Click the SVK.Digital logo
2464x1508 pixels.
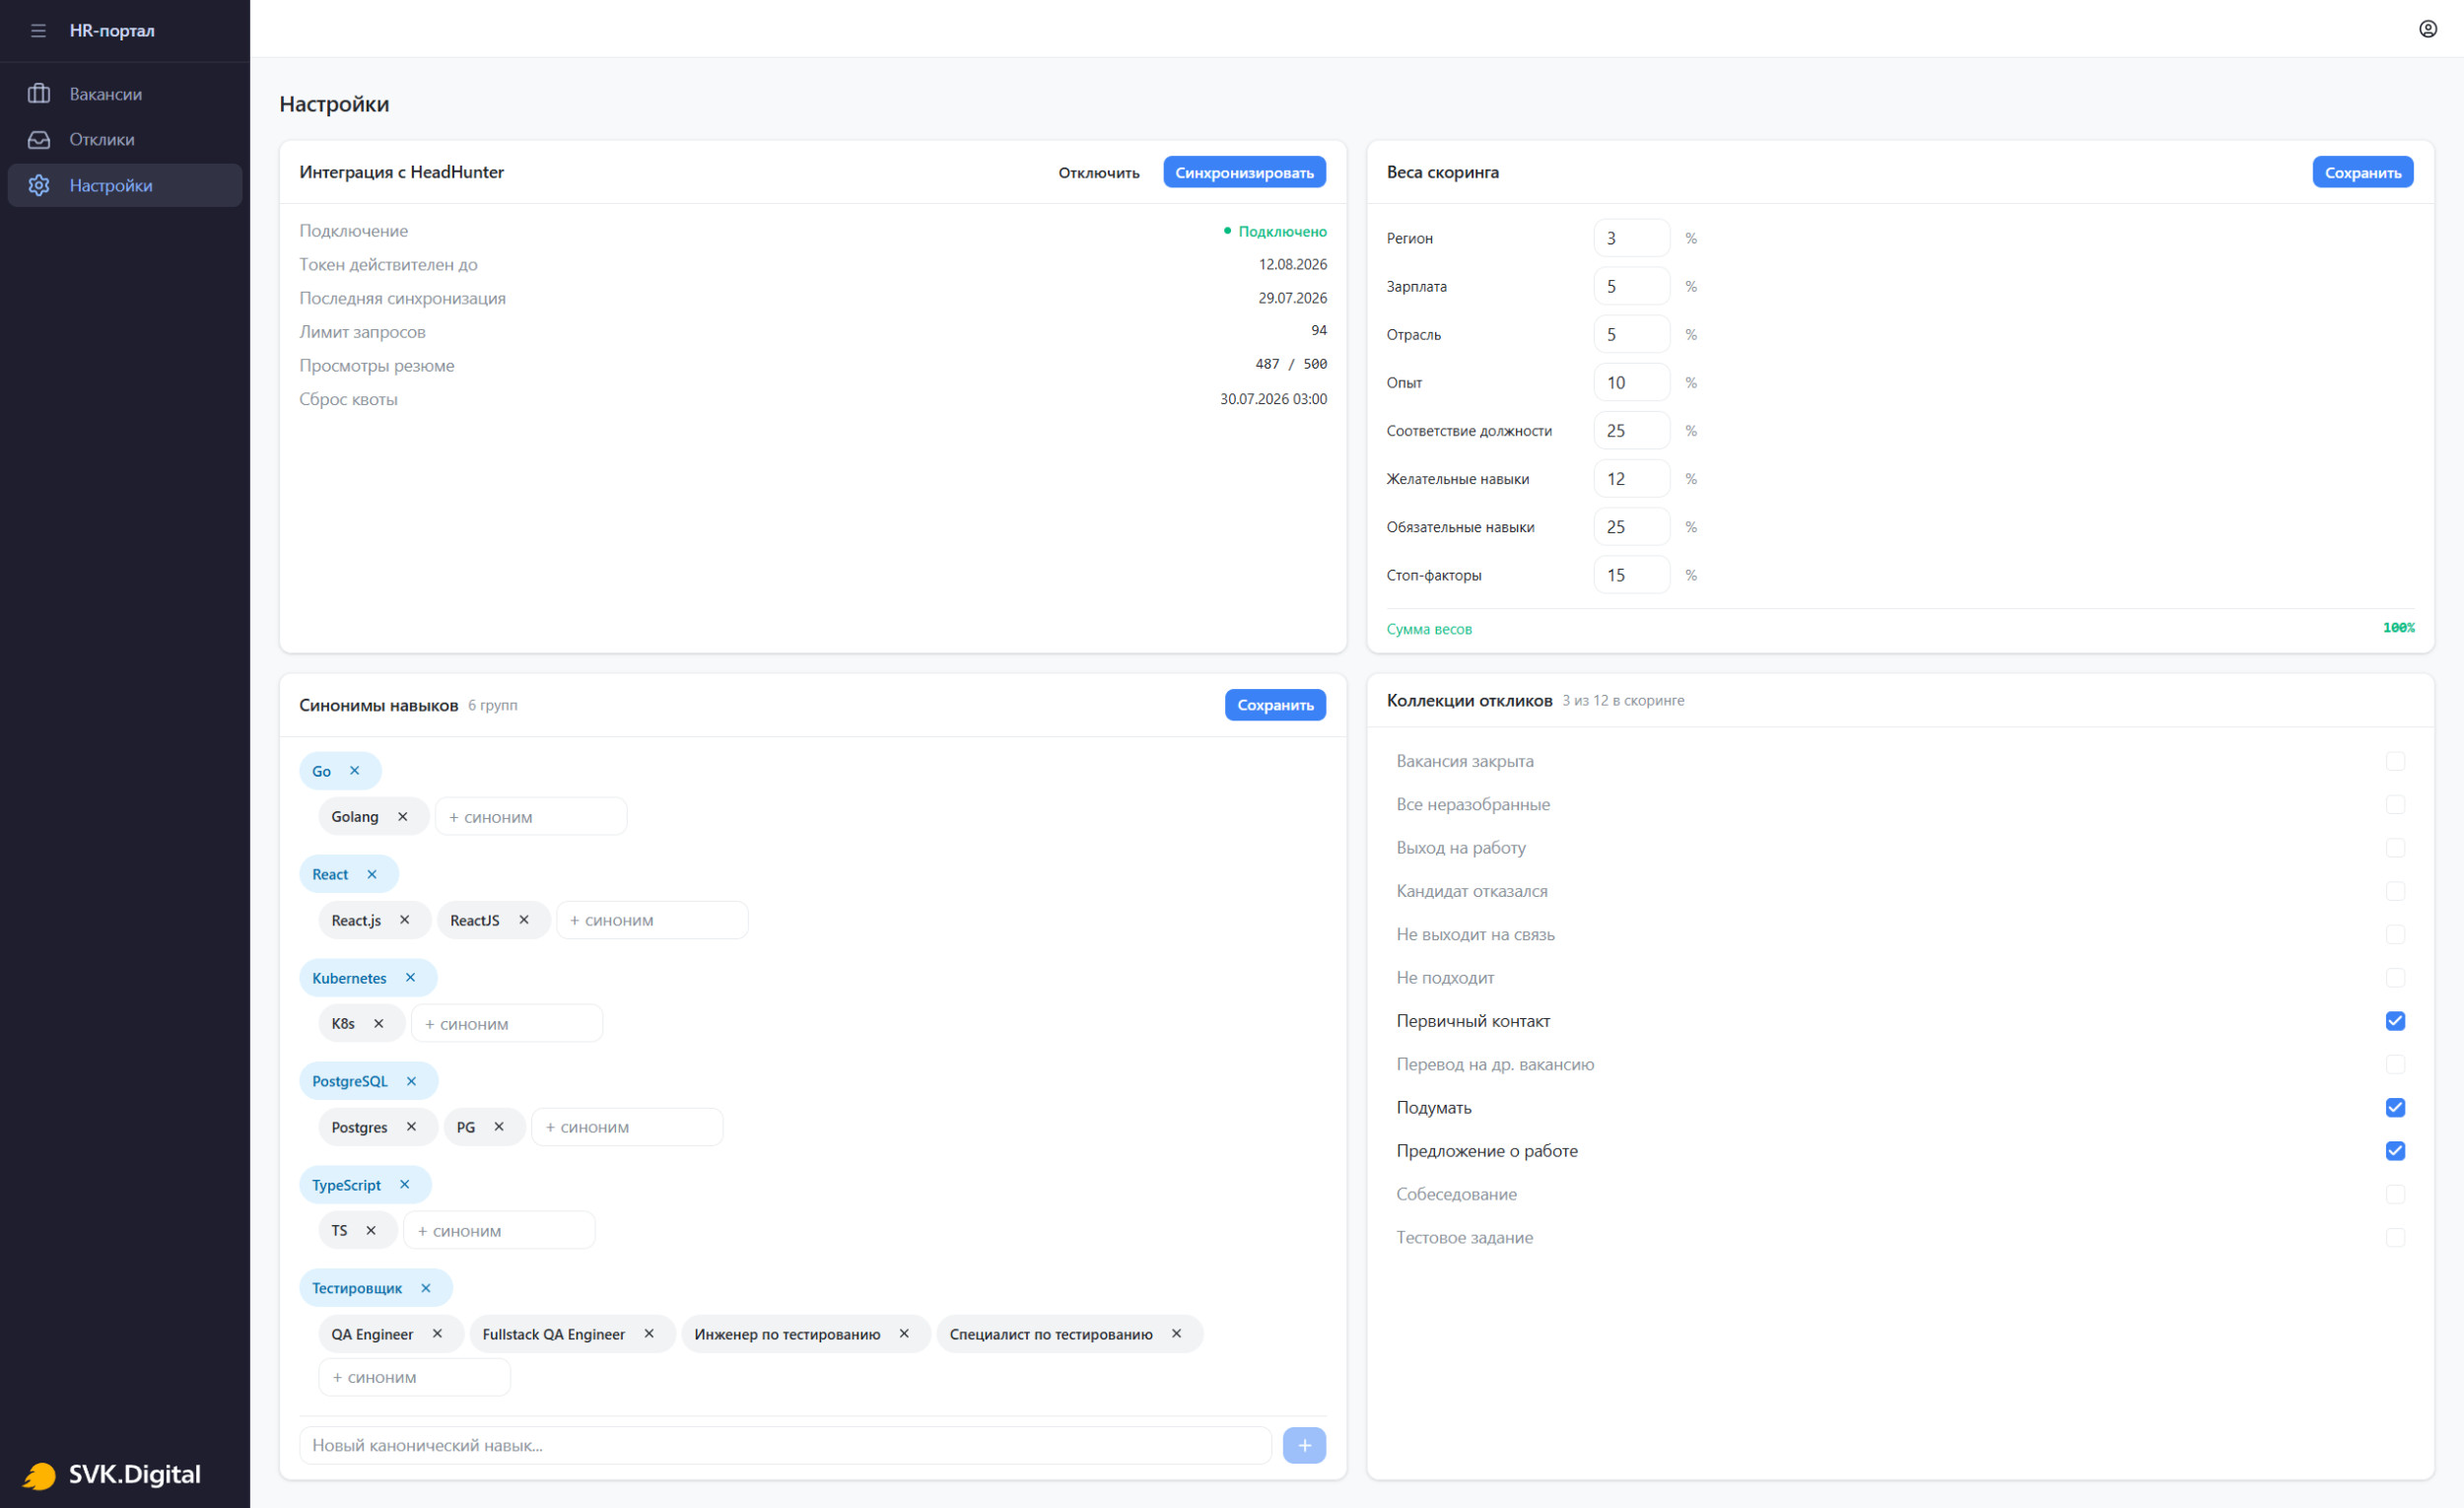pos(112,1474)
